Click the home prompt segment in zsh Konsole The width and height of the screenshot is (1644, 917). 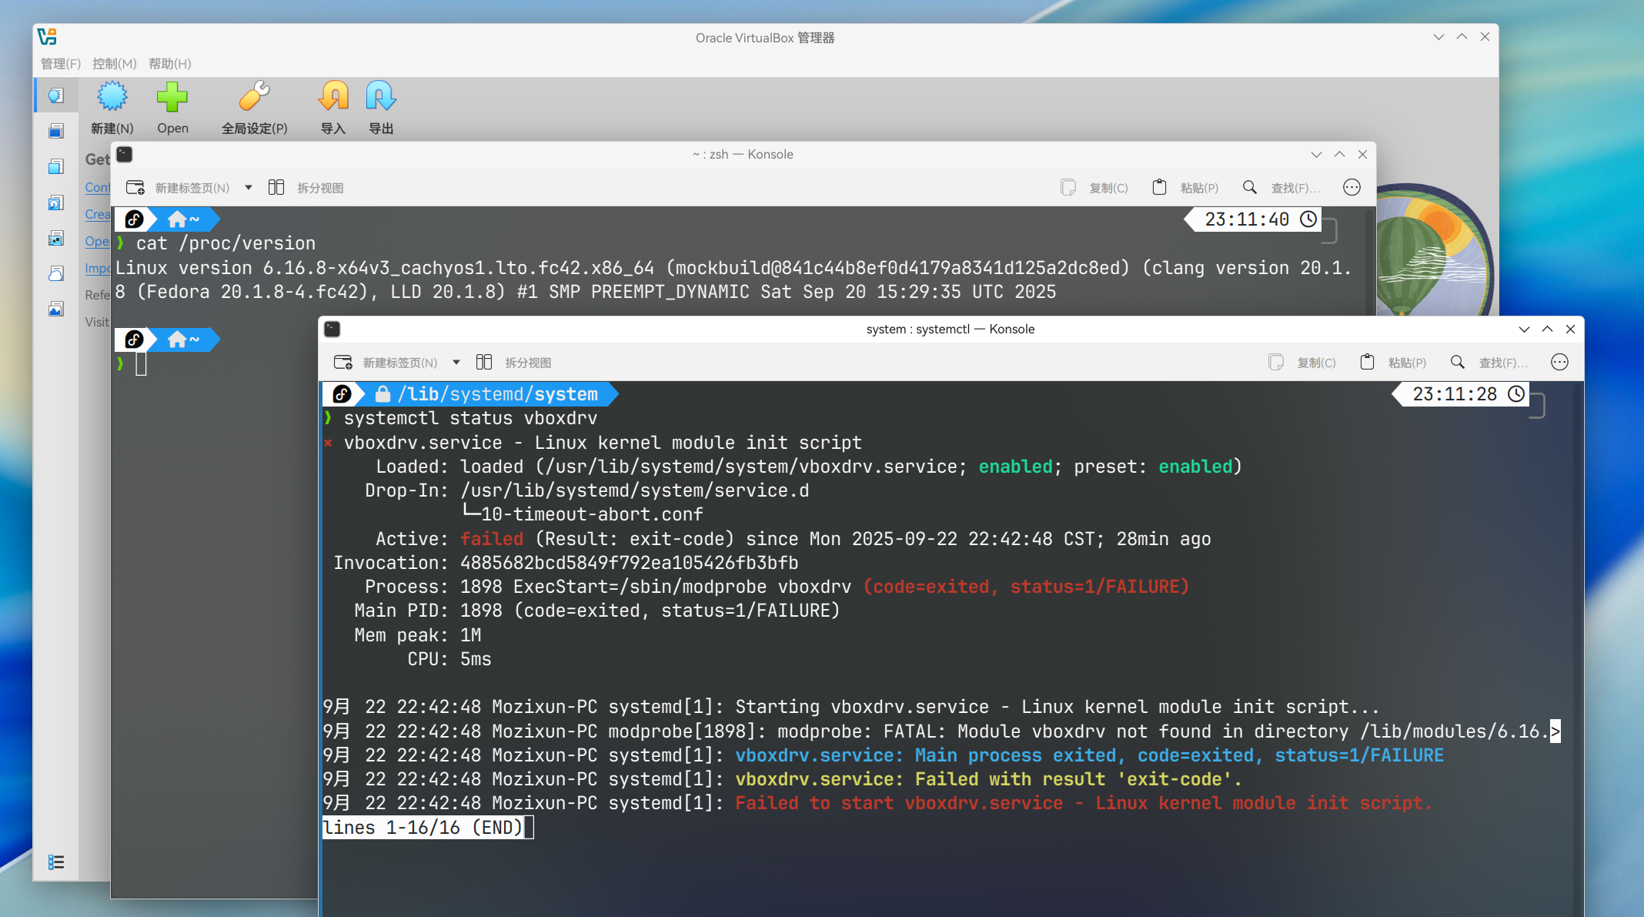[183, 220]
